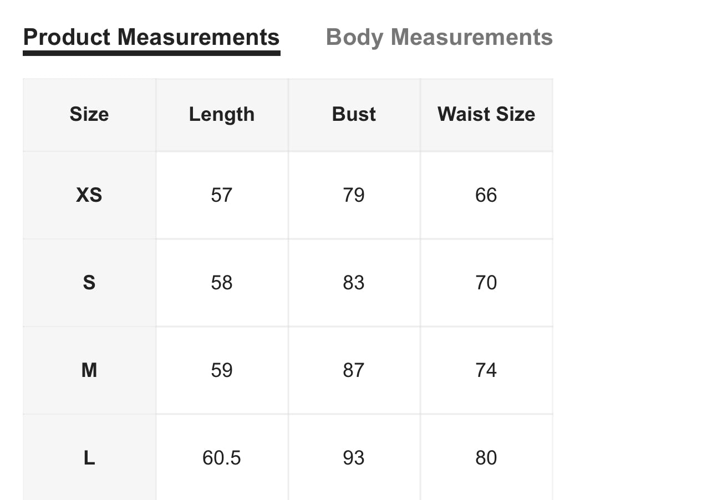
Task: Click the S bust value 83
Action: [x=354, y=283]
